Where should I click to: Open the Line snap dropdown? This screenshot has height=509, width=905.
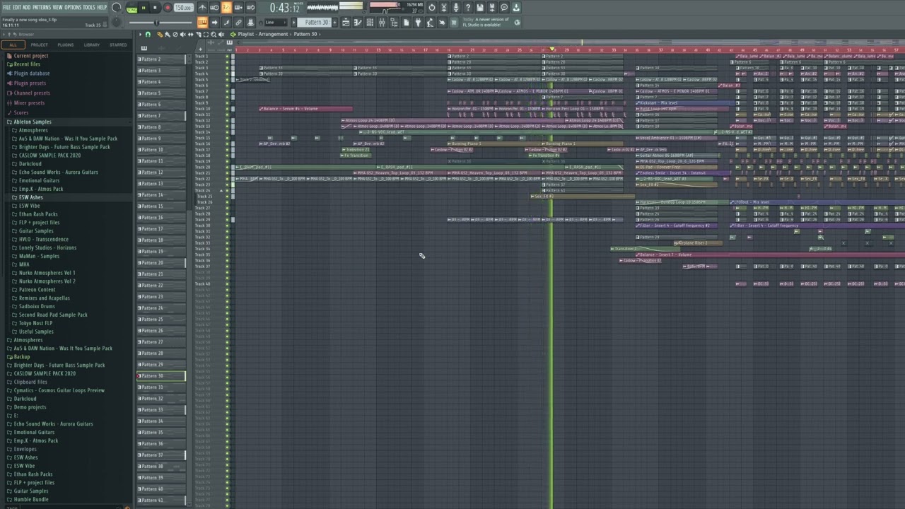tap(276, 23)
